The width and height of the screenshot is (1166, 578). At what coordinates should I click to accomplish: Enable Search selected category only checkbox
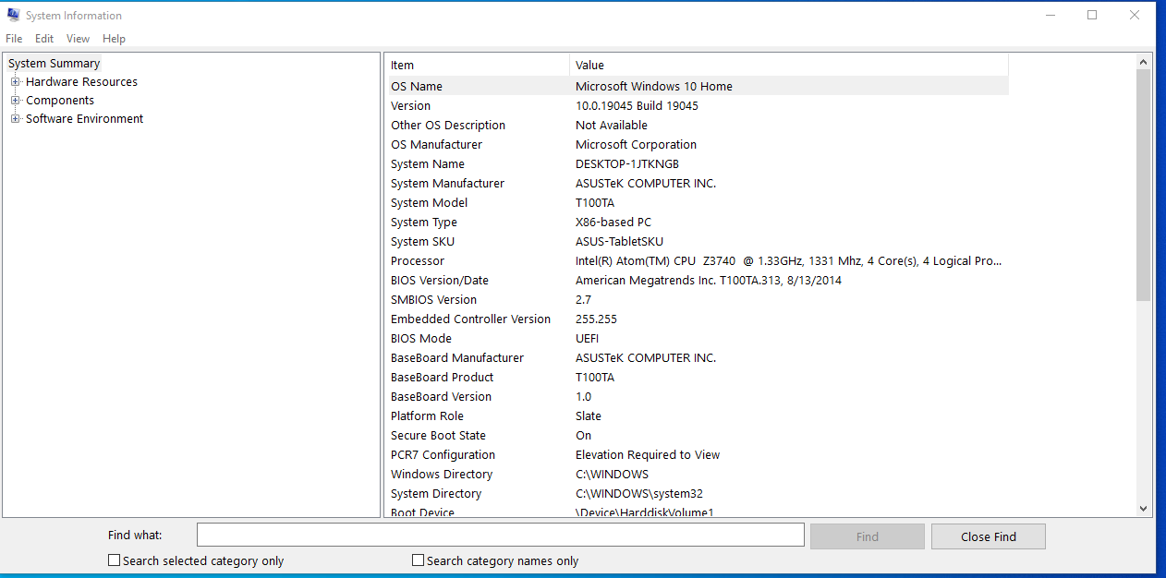coord(115,560)
